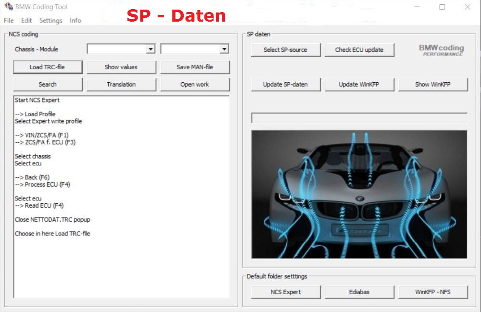Click the Load TRC-file button
Image resolution: width=481 pixels, height=312 pixels.
(x=48, y=67)
